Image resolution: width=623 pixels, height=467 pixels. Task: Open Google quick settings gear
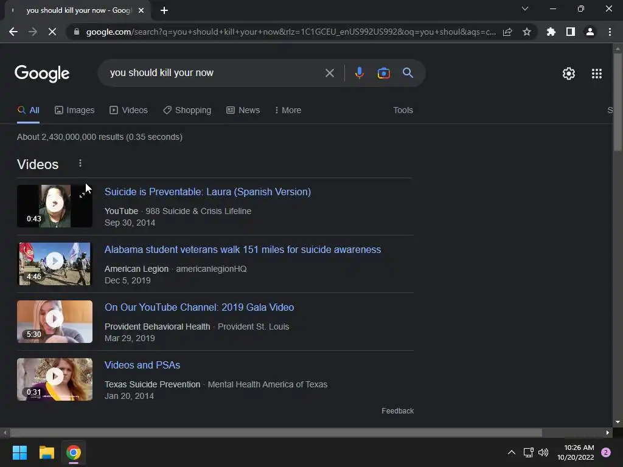[569, 74]
